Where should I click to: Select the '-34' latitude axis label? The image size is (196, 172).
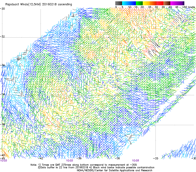tap(2, 65)
